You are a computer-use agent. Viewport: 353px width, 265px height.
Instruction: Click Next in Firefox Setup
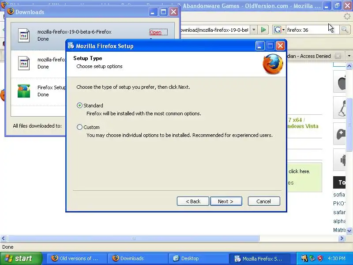click(x=226, y=201)
